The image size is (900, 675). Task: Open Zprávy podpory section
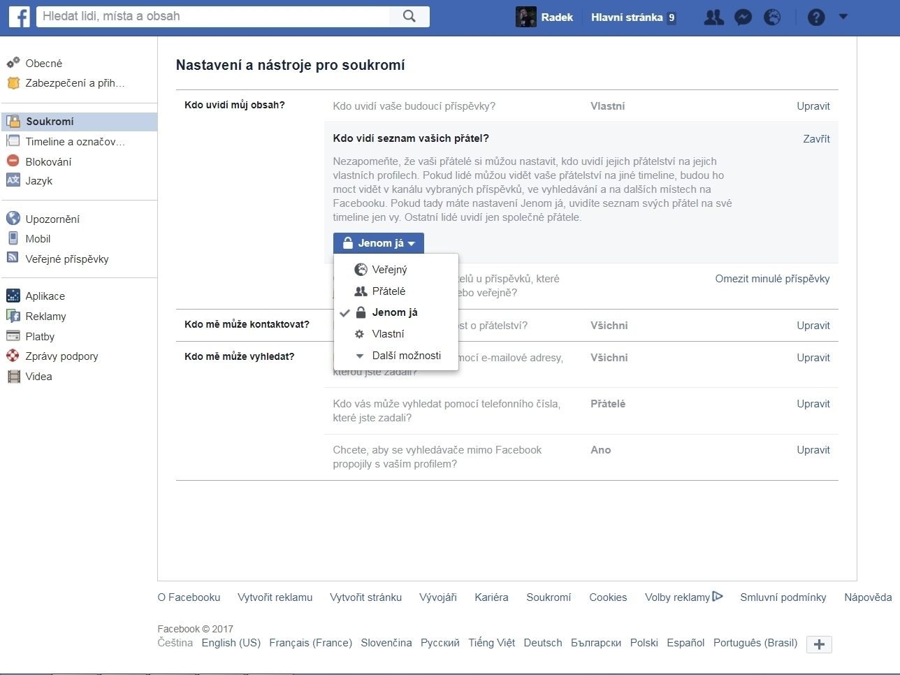[x=61, y=356]
